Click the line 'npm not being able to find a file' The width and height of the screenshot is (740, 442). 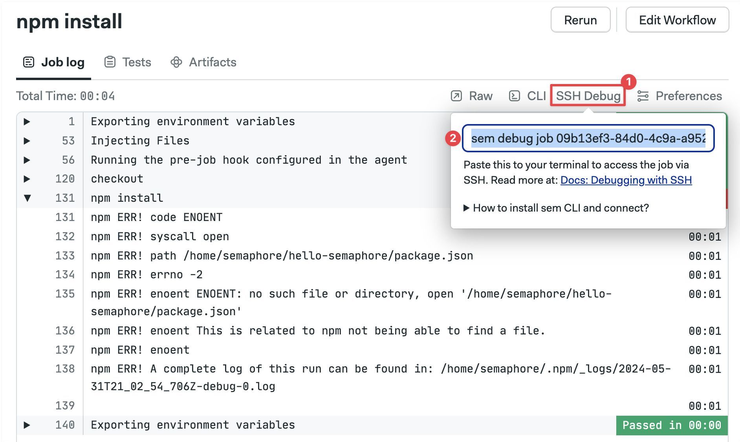(318, 331)
